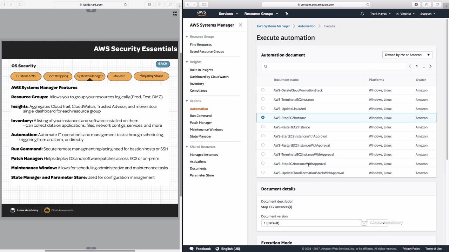Click AWS Systems Manager breadcrumb link

273,26
